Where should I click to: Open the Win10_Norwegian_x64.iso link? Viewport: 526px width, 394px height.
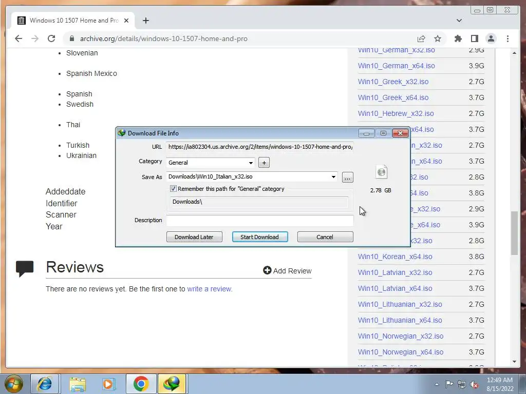401,352
